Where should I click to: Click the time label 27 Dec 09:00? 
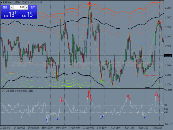click(x=33, y=128)
